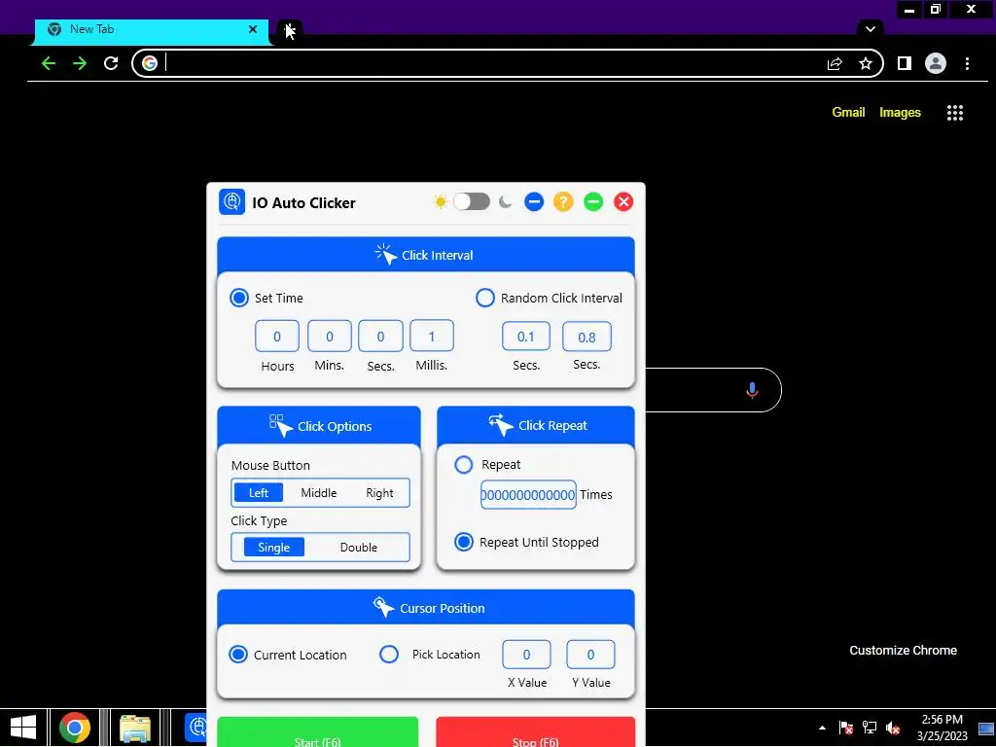Select Current Location radio button
Viewport: 996px width, 747px height.
tap(238, 655)
